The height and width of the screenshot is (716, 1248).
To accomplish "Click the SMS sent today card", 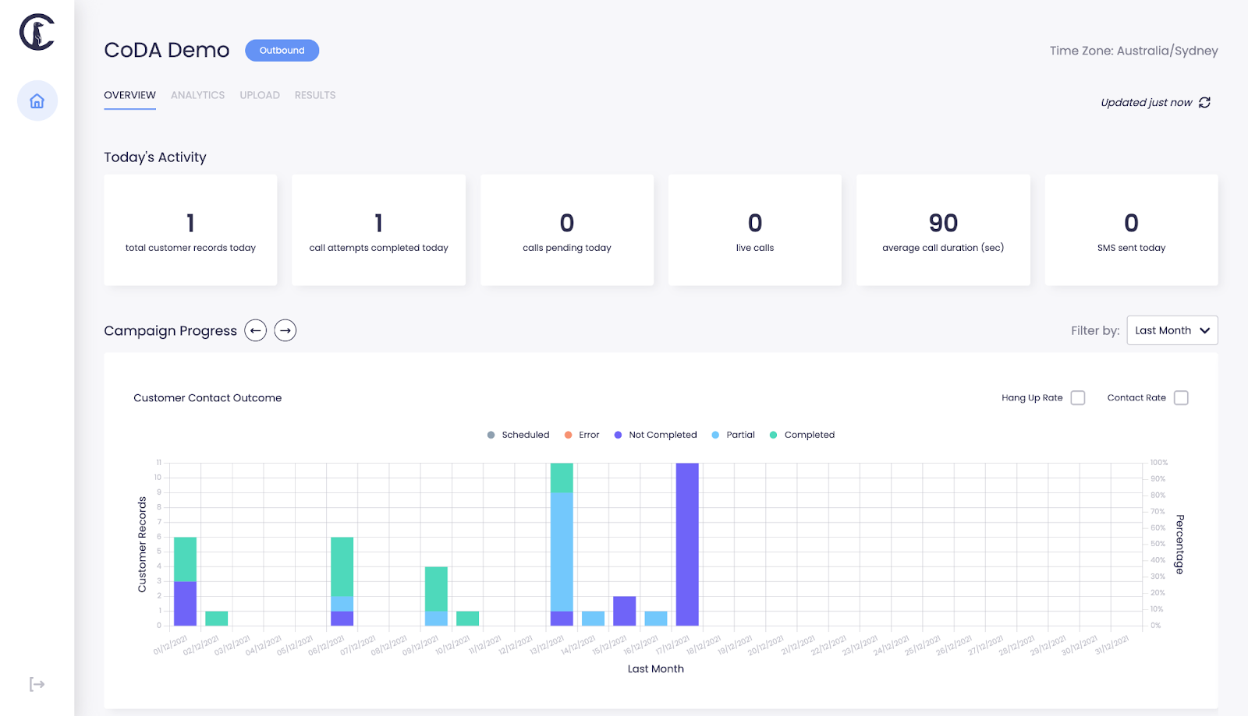I will click(1131, 230).
